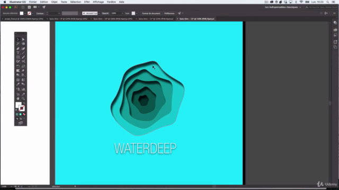Select the Perspective Grid tool
The width and height of the screenshot is (339, 190).
pyautogui.click(x=23, y=75)
